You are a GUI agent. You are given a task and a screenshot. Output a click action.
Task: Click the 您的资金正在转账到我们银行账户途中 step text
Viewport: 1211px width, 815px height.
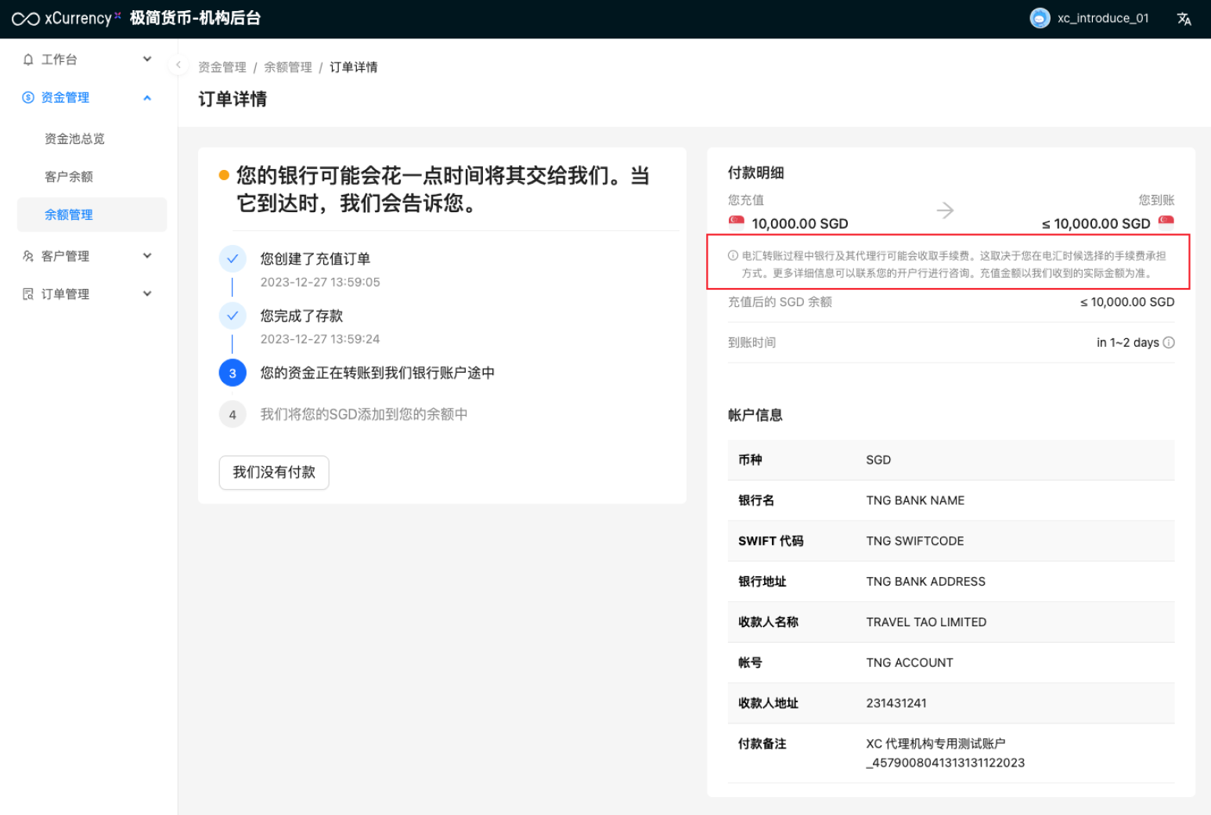tap(377, 373)
